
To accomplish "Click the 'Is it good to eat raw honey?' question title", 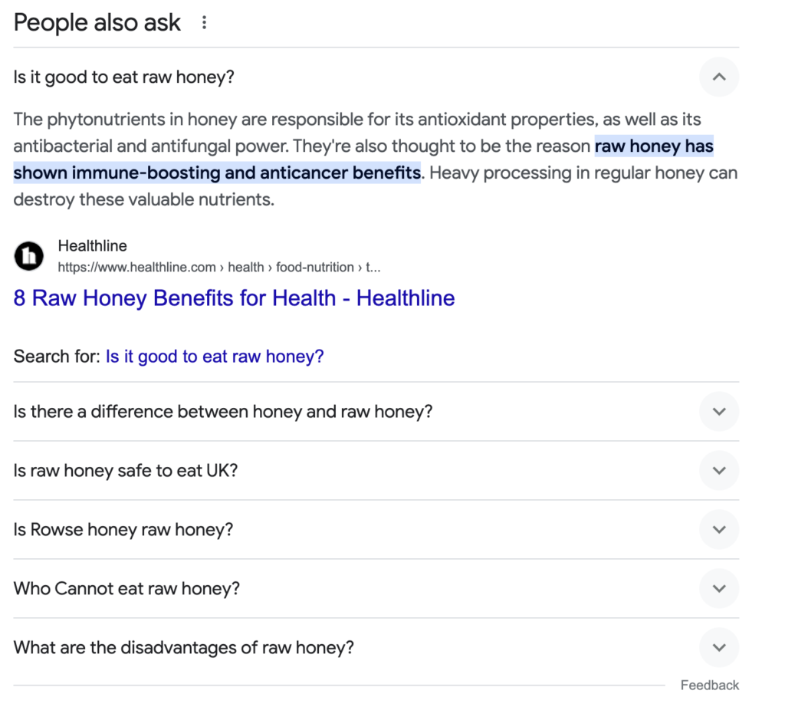I will 123,77.
